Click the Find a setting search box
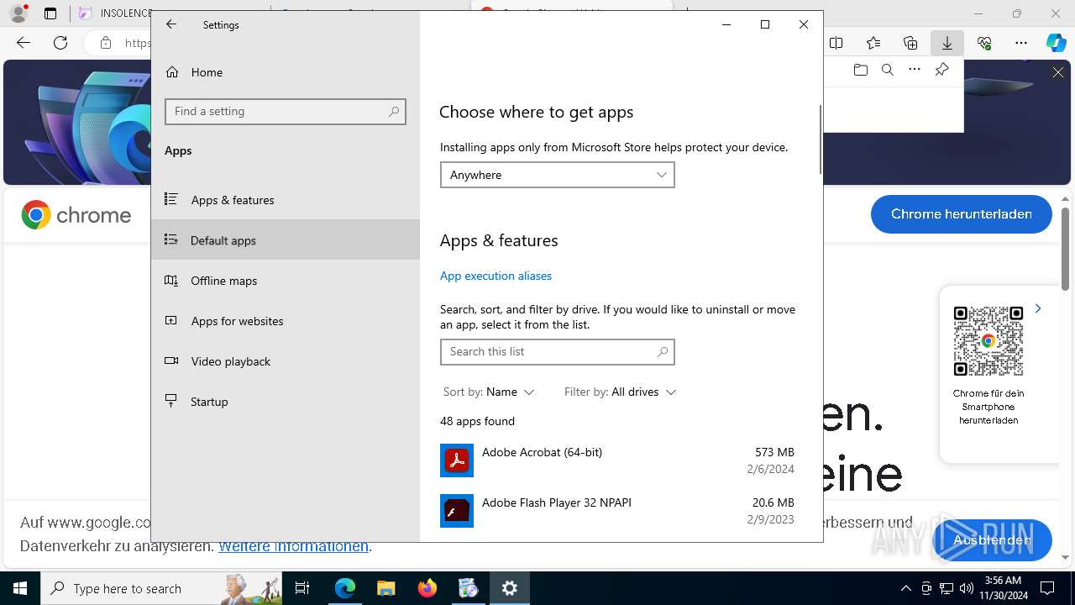 286,111
